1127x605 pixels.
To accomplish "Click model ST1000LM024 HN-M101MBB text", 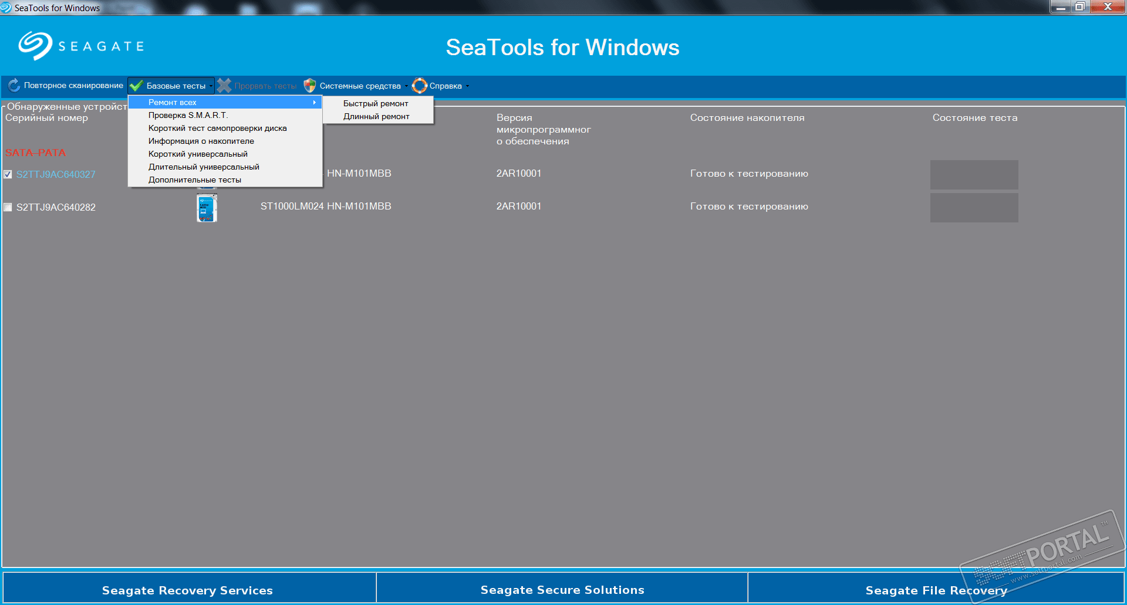I will pyautogui.click(x=326, y=206).
